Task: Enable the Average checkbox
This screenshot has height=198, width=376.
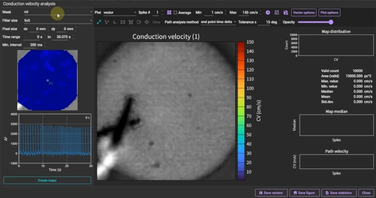Action: (175, 12)
